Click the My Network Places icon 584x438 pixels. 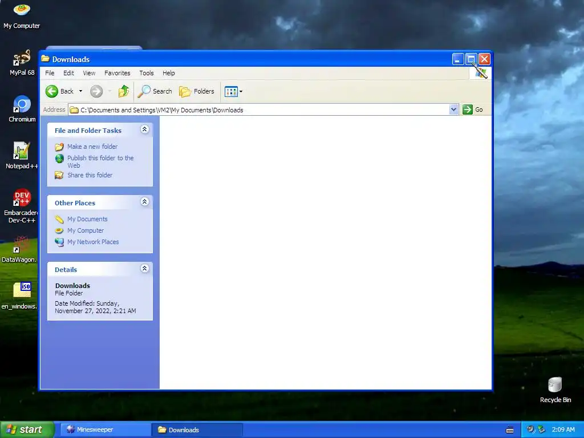click(59, 242)
